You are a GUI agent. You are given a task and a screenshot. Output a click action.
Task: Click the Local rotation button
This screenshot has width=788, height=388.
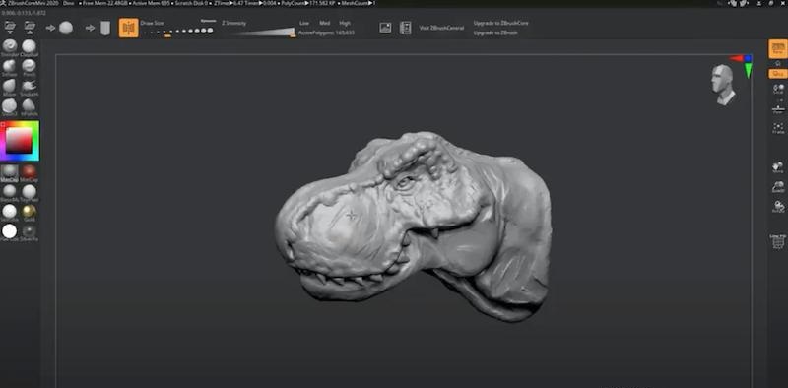tap(778, 89)
